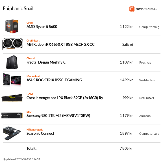Open the AMD Ryzen 5 5600 product link

[42, 27]
